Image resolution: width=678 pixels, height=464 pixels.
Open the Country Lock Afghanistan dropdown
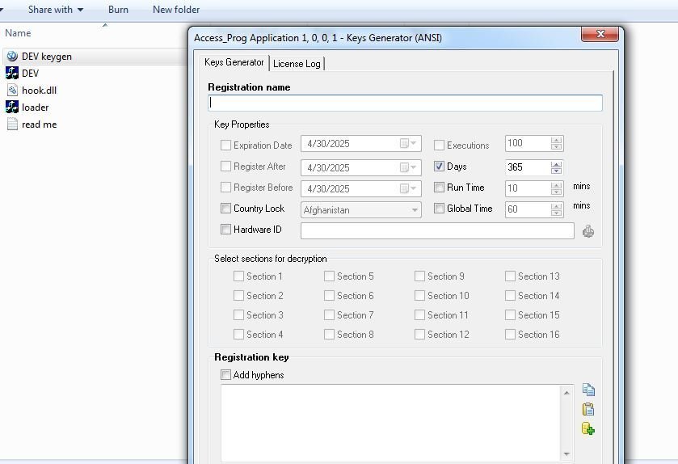point(415,209)
